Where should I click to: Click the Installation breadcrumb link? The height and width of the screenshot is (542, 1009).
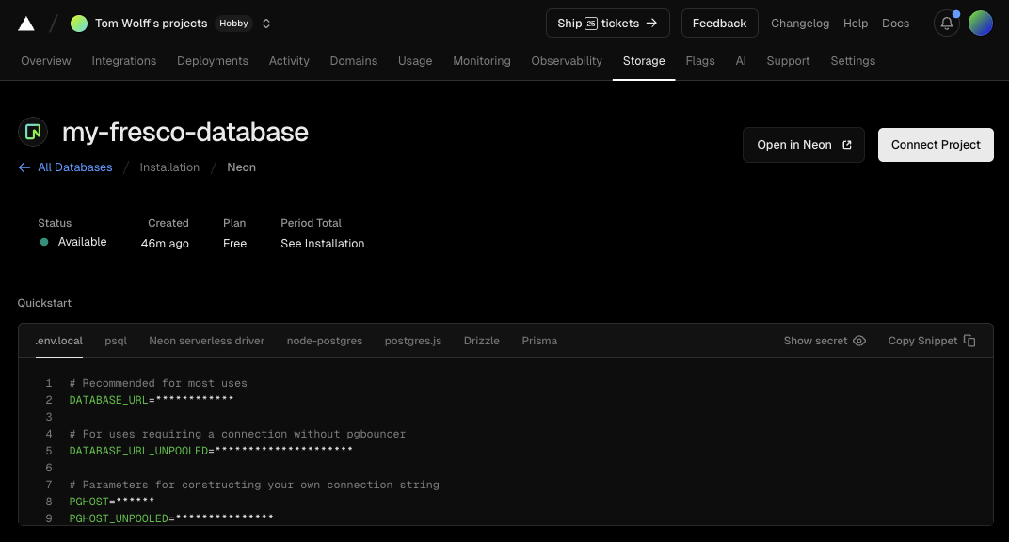(169, 167)
